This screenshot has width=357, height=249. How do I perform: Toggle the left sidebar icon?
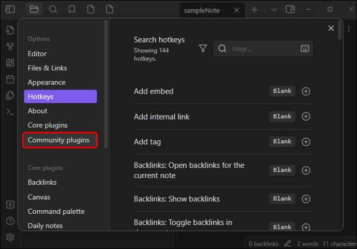pyautogui.click(x=10, y=9)
